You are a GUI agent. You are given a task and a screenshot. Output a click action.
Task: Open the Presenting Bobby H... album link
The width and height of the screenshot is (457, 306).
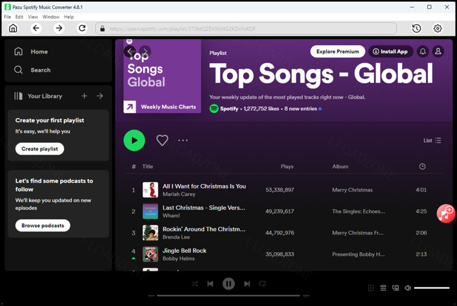pos(359,254)
